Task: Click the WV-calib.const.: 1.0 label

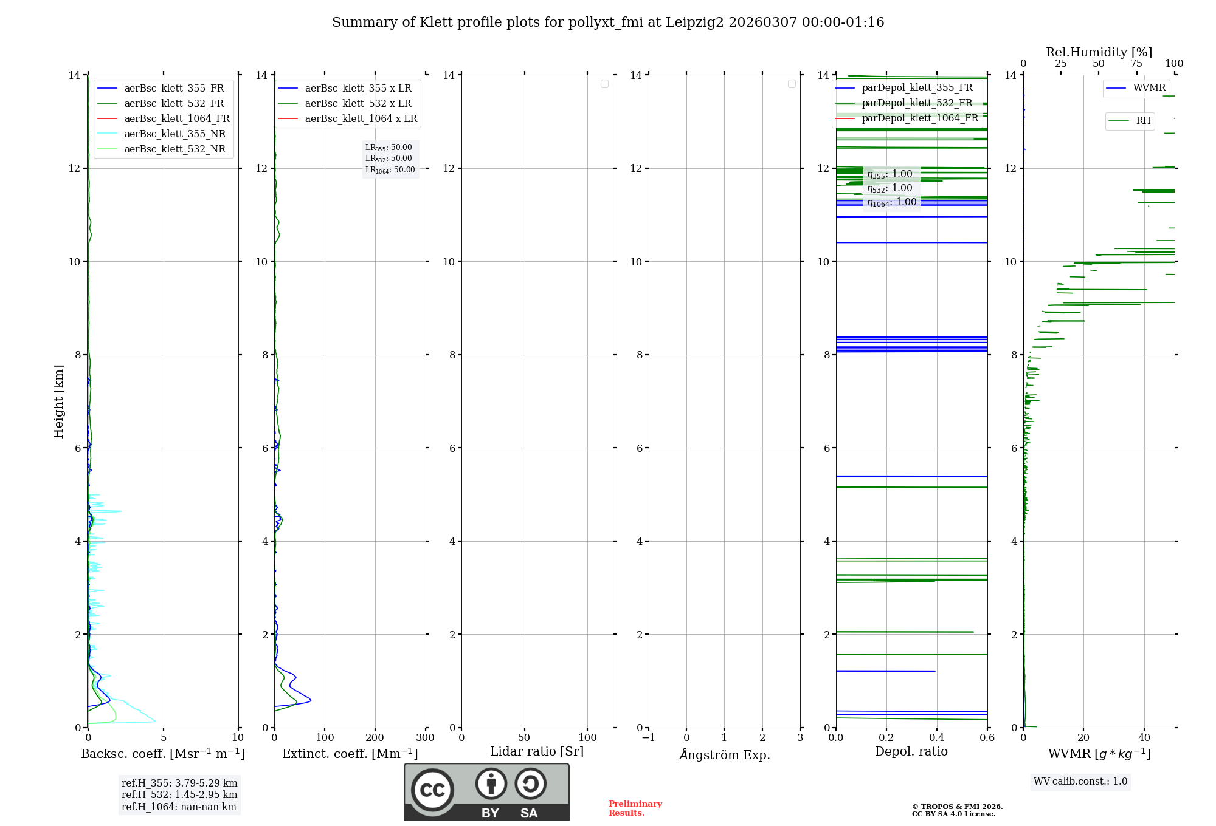Action: pyautogui.click(x=1080, y=782)
